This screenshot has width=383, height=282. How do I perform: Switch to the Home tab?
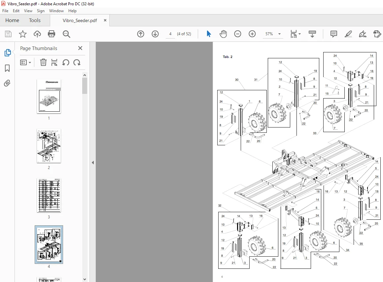coord(12,20)
